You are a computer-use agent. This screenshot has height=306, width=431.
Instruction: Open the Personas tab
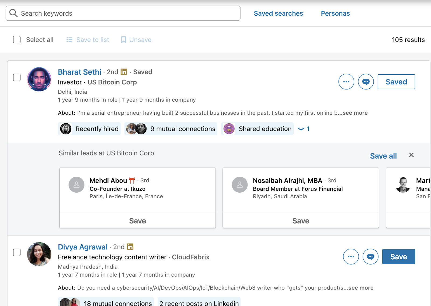[335, 13]
